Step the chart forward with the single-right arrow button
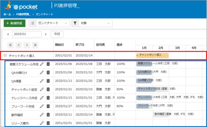Image resolution: width=207 pixels, height=127 pixels. [27, 45]
